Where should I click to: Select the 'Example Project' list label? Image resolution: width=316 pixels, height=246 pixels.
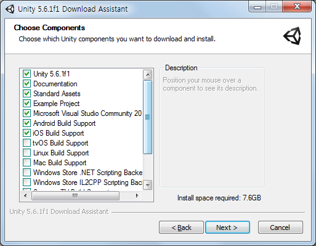click(56, 104)
